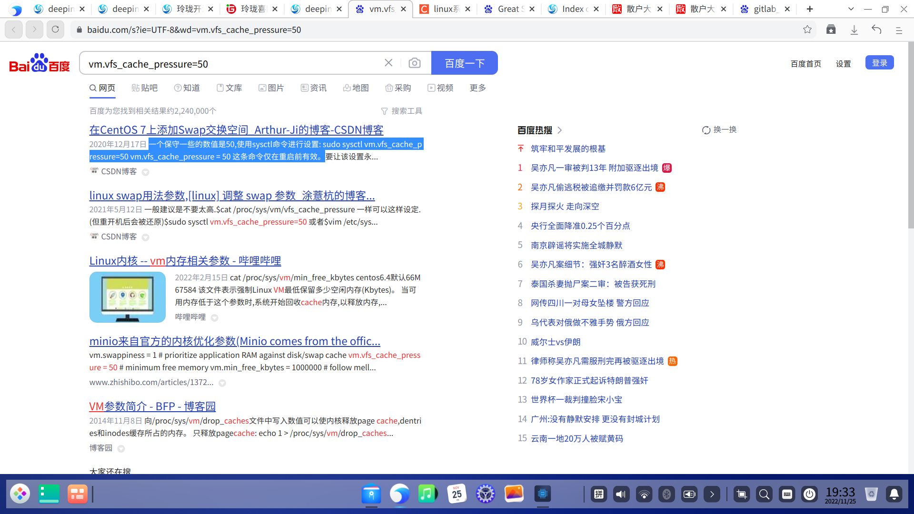
Task: Reload the page with refresh icon
Action: [x=55, y=30]
